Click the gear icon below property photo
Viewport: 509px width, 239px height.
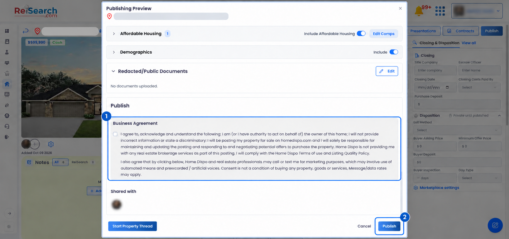[x=51, y=144]
